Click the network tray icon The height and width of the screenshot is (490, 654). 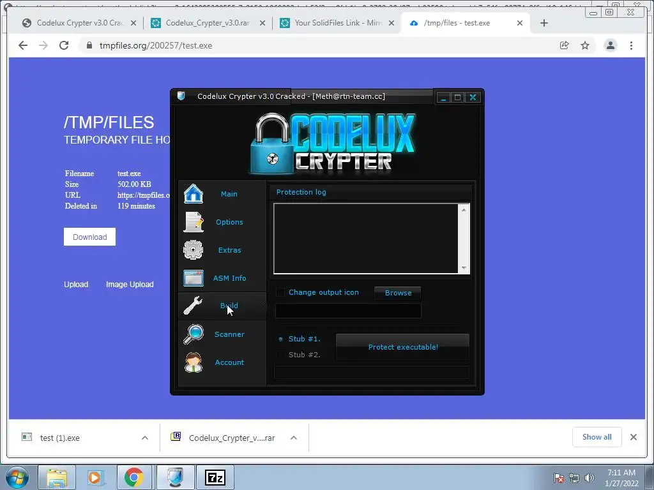tap(574, 478)
